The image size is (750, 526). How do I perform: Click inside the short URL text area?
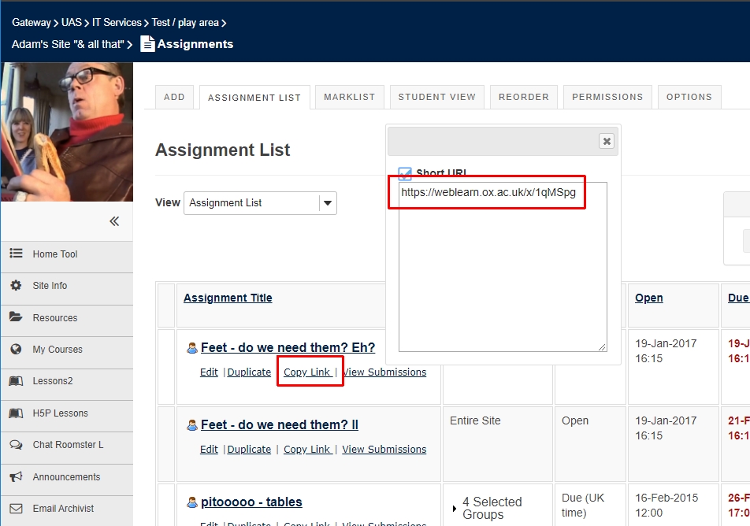click(x=502, y=276)
